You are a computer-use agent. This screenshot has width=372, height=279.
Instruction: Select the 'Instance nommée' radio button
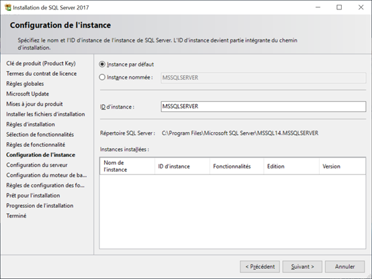pyautogui.click(x=102, y=77)
